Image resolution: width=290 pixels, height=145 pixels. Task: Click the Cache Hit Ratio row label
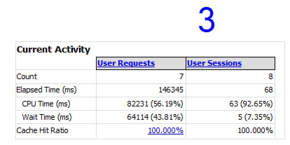tap(42, 130)
